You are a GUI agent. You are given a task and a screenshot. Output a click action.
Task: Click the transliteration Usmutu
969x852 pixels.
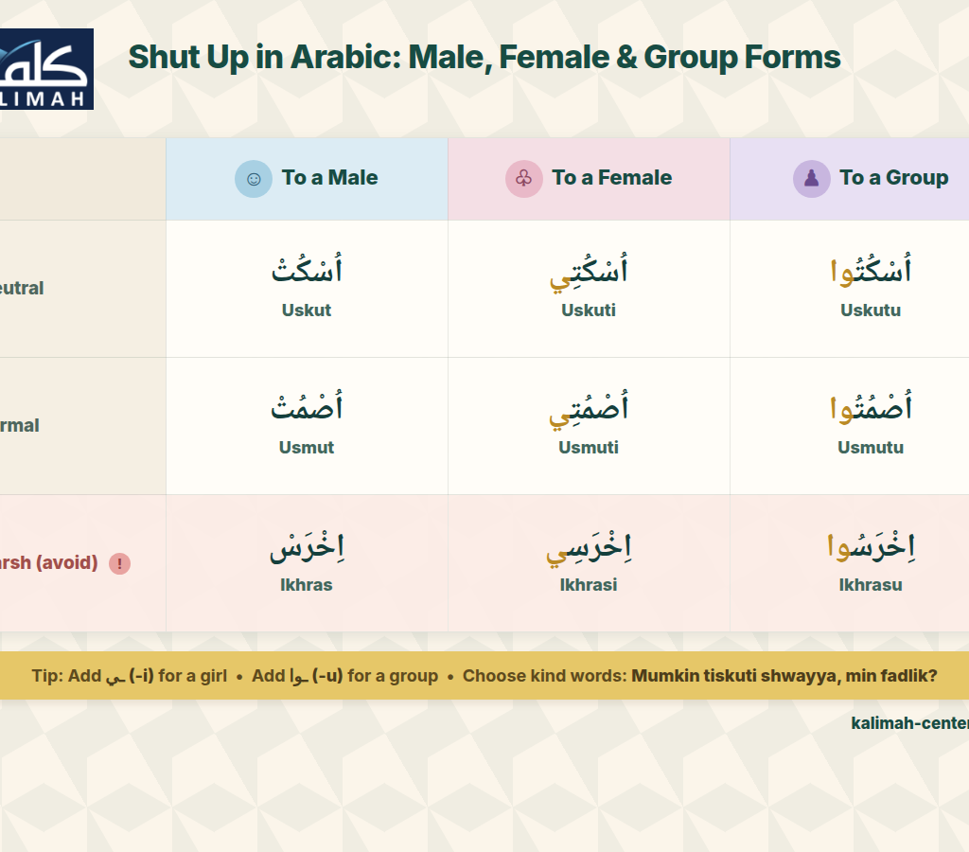pos(871,448)
